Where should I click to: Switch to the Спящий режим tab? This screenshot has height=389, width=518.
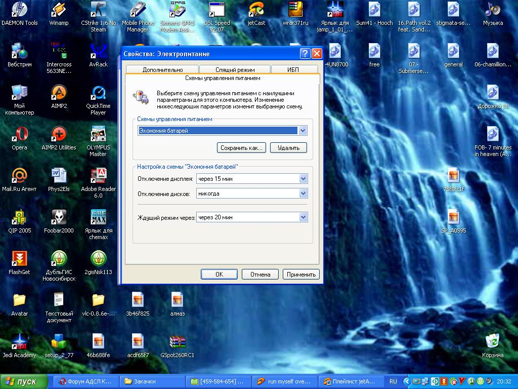coord(235,70)
